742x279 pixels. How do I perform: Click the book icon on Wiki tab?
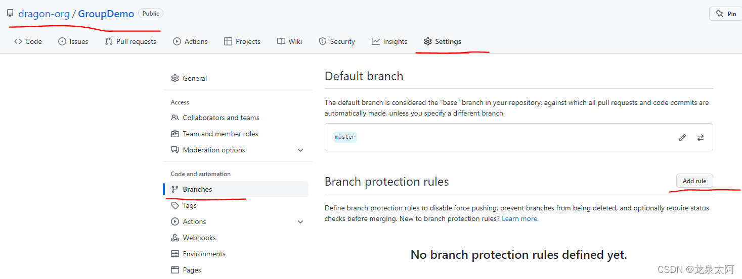pyautogui.click(x=281, y=41)
